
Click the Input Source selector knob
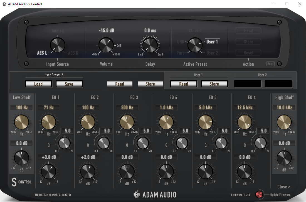[x=58, y=45]
